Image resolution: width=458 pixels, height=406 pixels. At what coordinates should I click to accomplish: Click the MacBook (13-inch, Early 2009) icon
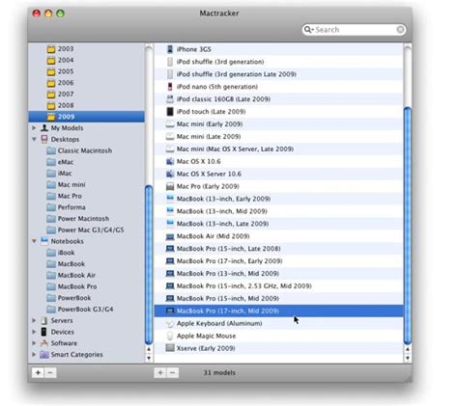(x=170, y=199)
